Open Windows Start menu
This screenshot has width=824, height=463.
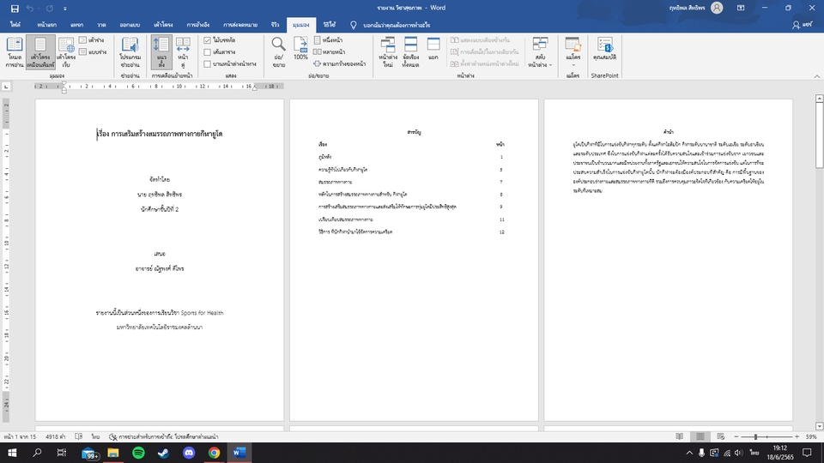point(11,453)
